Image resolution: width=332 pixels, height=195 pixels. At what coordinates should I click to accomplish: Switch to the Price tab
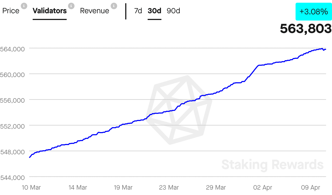point(11,11)
